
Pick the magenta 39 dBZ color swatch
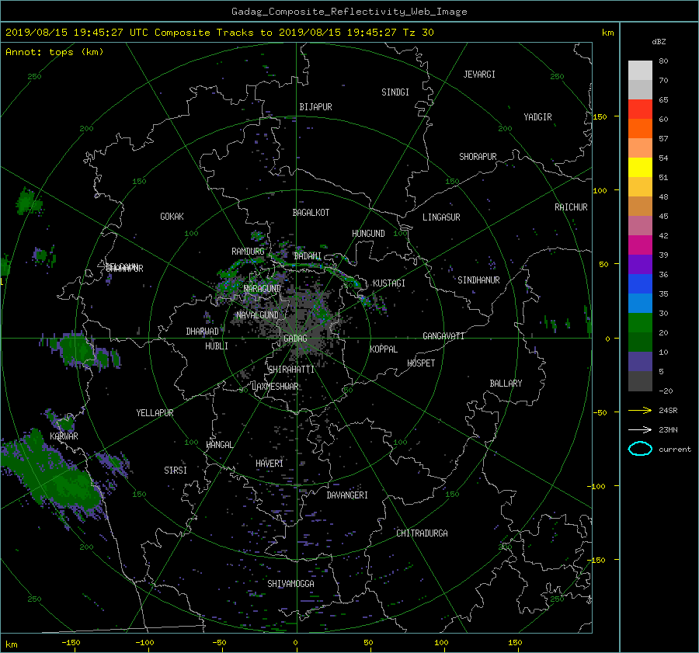(x=640, y=245)
